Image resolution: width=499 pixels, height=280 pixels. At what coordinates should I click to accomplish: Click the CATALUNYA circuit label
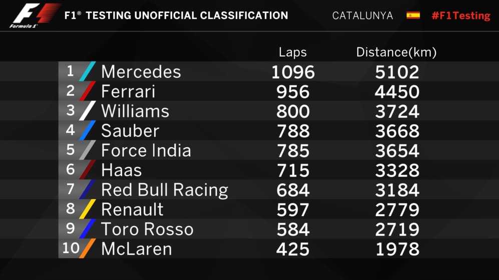tap(362, 15)
